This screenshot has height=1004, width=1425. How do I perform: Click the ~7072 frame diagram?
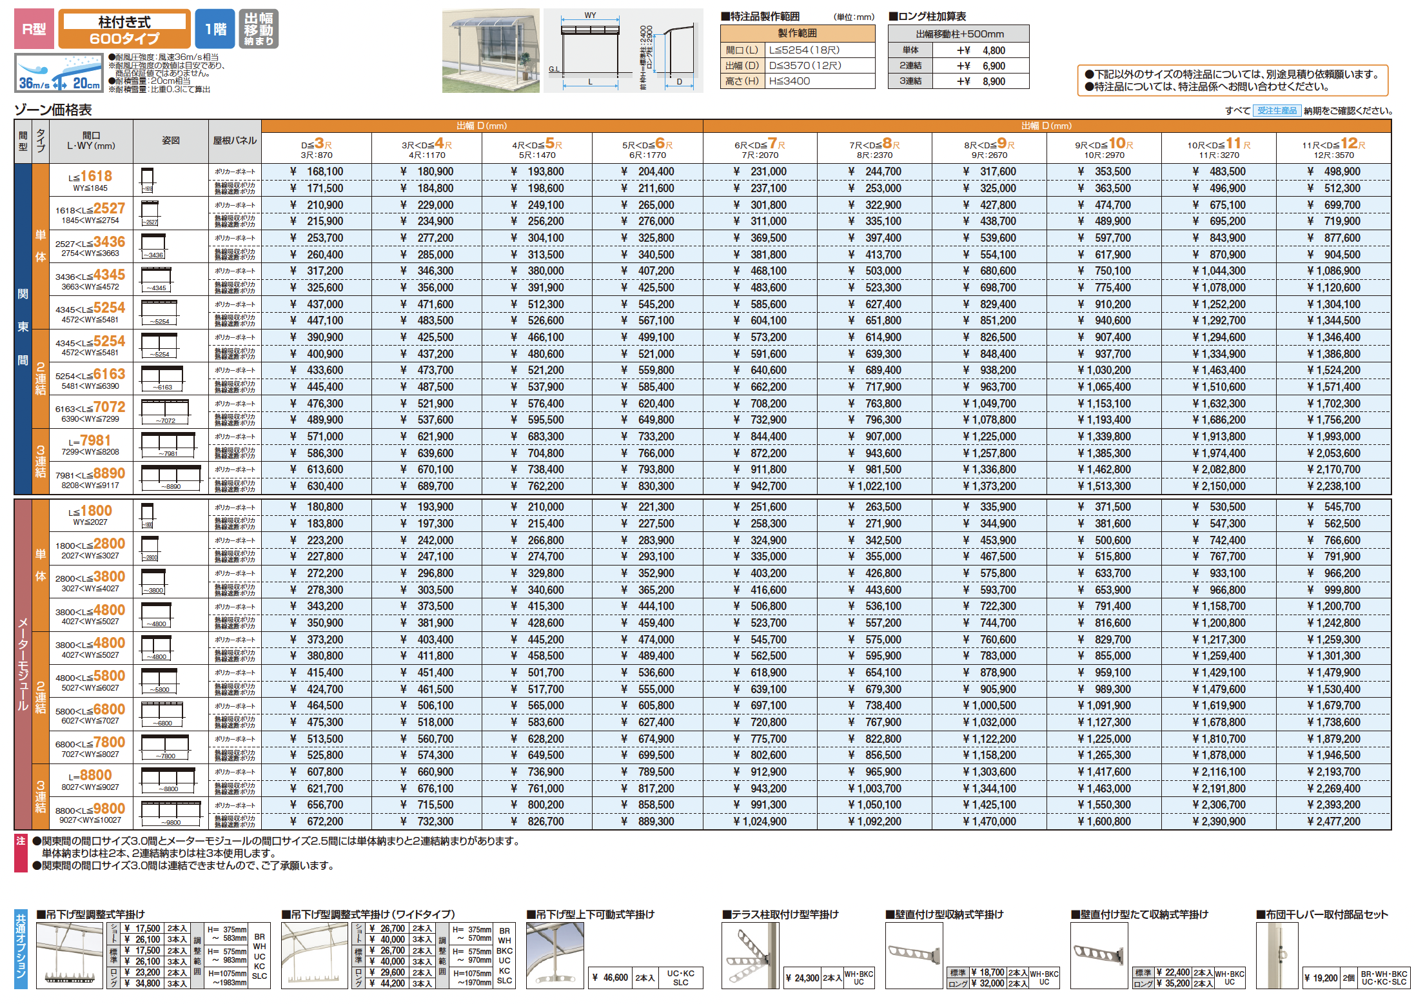[165, 411]
